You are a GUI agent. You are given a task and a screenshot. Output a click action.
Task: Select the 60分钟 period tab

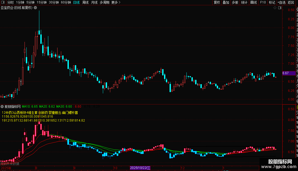pos(66,2)
